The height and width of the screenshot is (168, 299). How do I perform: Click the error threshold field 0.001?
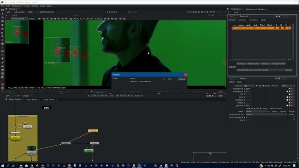pyautogui.click(x=32, y=19)
